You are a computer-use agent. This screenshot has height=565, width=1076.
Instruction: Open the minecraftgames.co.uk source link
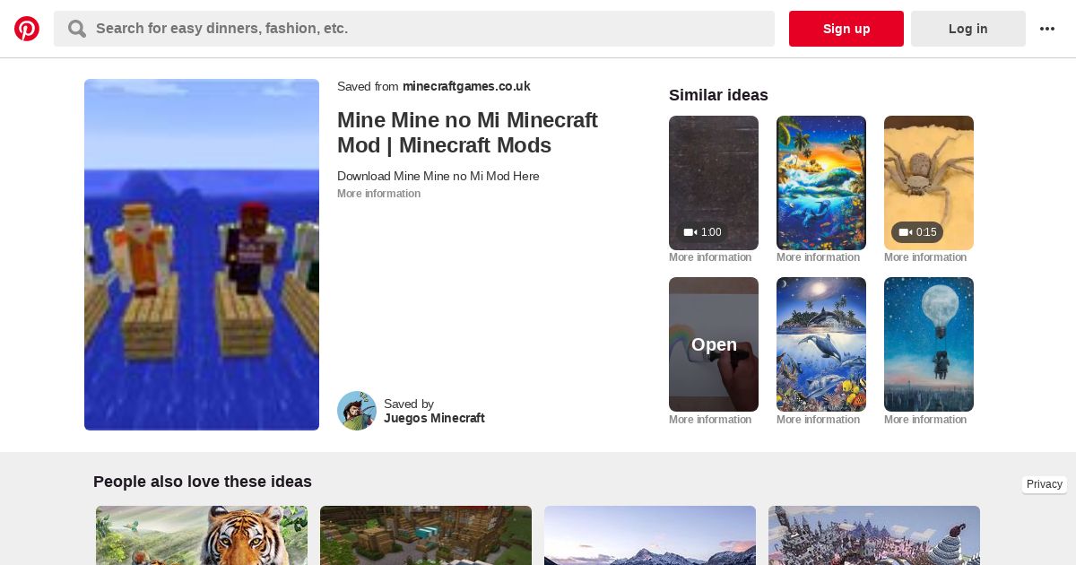(466, 87)
